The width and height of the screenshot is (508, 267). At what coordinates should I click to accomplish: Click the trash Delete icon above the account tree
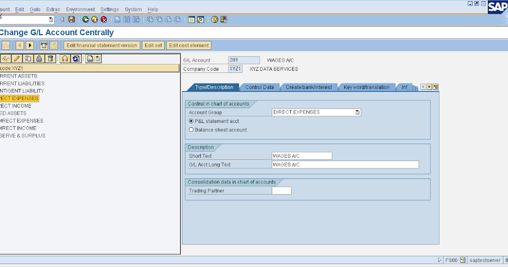[x=50, y=58]
